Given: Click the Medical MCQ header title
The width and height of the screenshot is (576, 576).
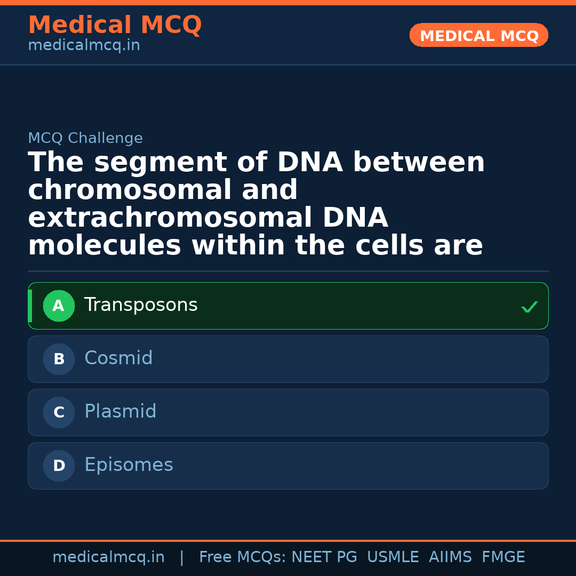Looking at the screenshot, I should pyautogui.click(x=115, y=25).
